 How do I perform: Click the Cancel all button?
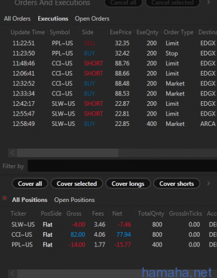point(123,3)
